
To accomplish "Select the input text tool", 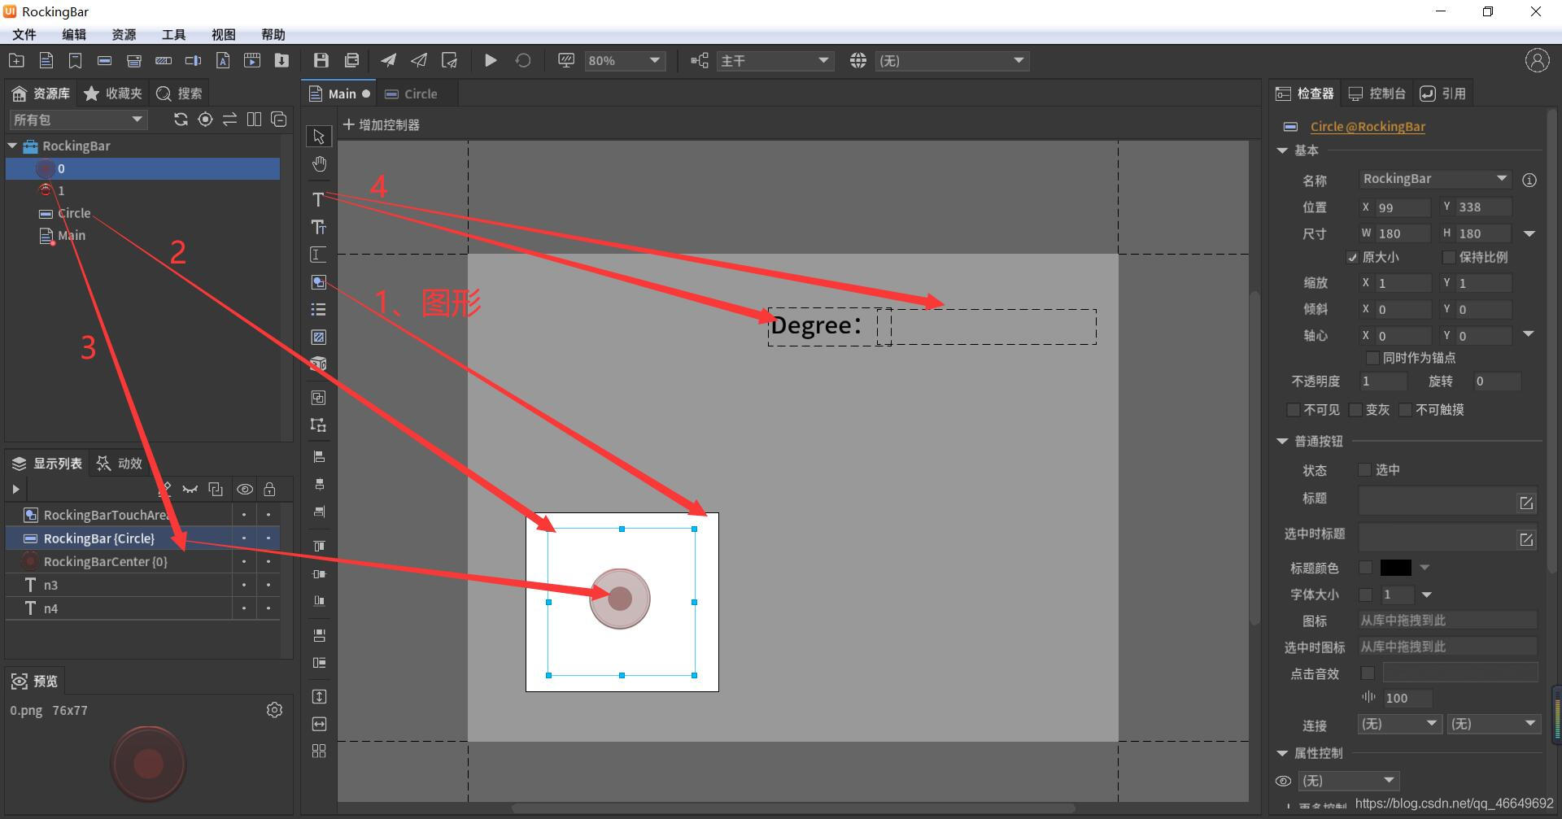I will pyautogui.click(x=319, y=255).
